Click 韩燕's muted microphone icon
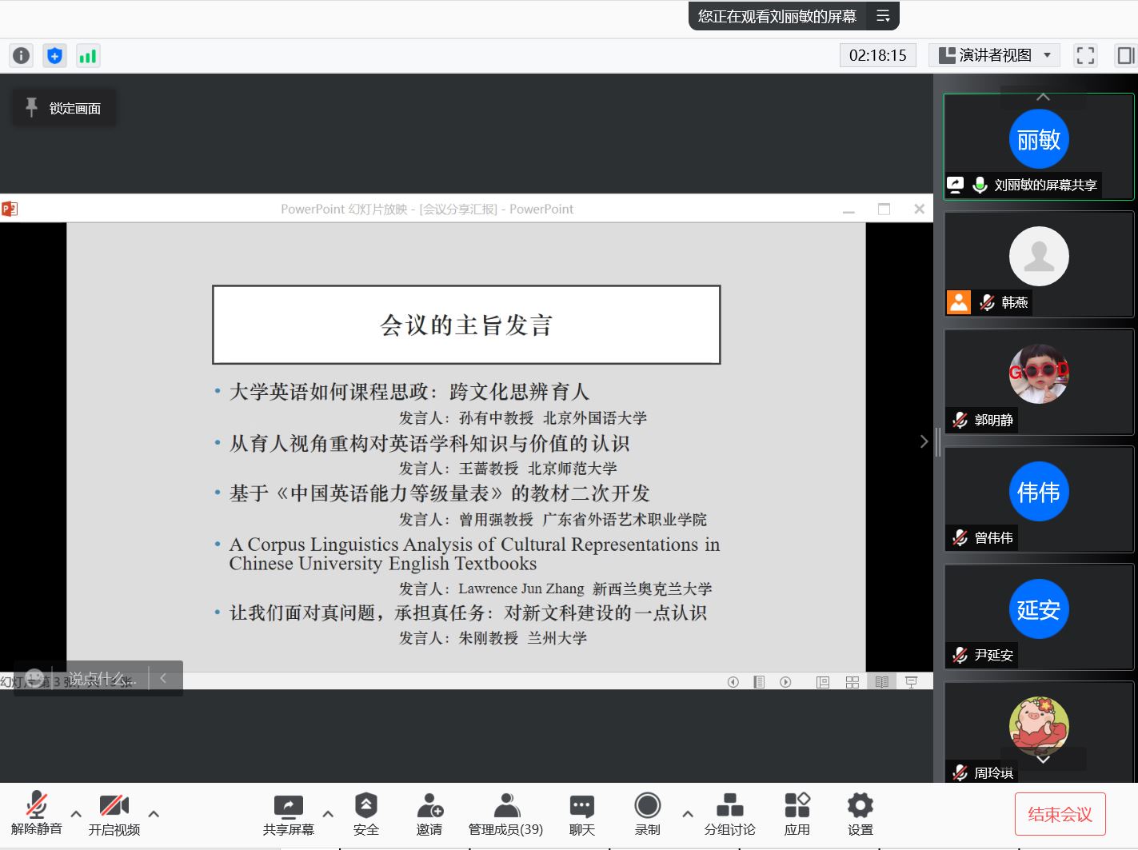The width and height of the screenshot is (1138, 850). (988, 302)
